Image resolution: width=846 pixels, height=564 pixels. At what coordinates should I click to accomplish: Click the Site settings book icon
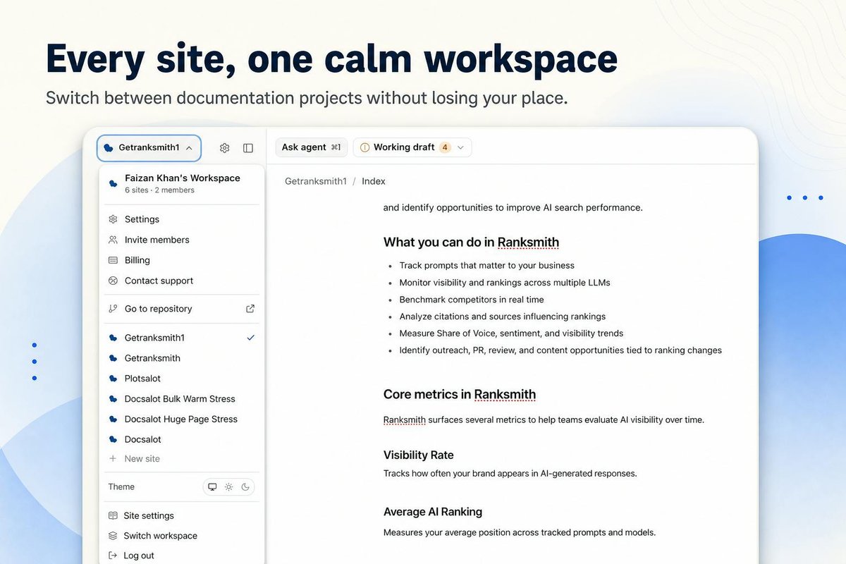pyautogui.click(x=113, y=515)
